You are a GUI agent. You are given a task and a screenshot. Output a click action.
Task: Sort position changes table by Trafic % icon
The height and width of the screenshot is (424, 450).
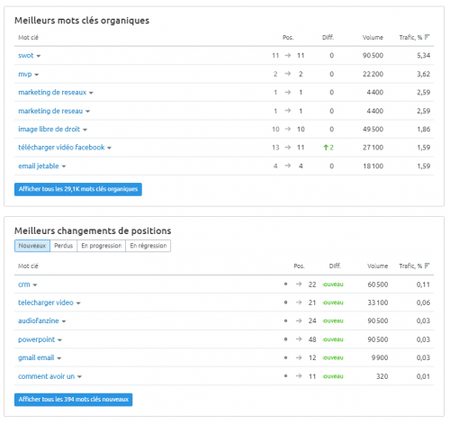pyautogui.click(x=427, y=266)
